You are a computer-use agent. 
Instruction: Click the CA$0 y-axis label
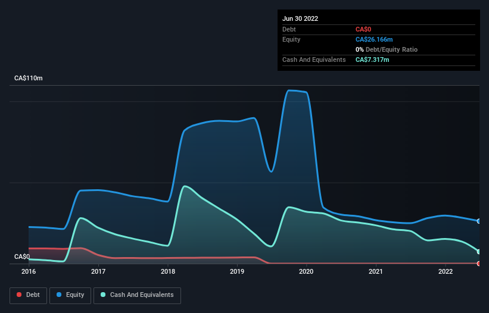(22, 256)
